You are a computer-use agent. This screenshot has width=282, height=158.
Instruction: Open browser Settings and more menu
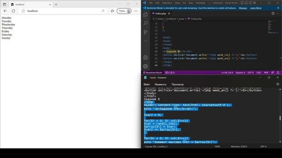coord(136,11)
